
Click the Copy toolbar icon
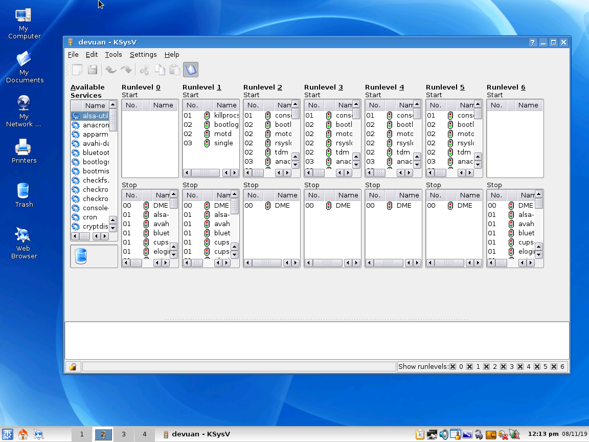pos(160,70)
